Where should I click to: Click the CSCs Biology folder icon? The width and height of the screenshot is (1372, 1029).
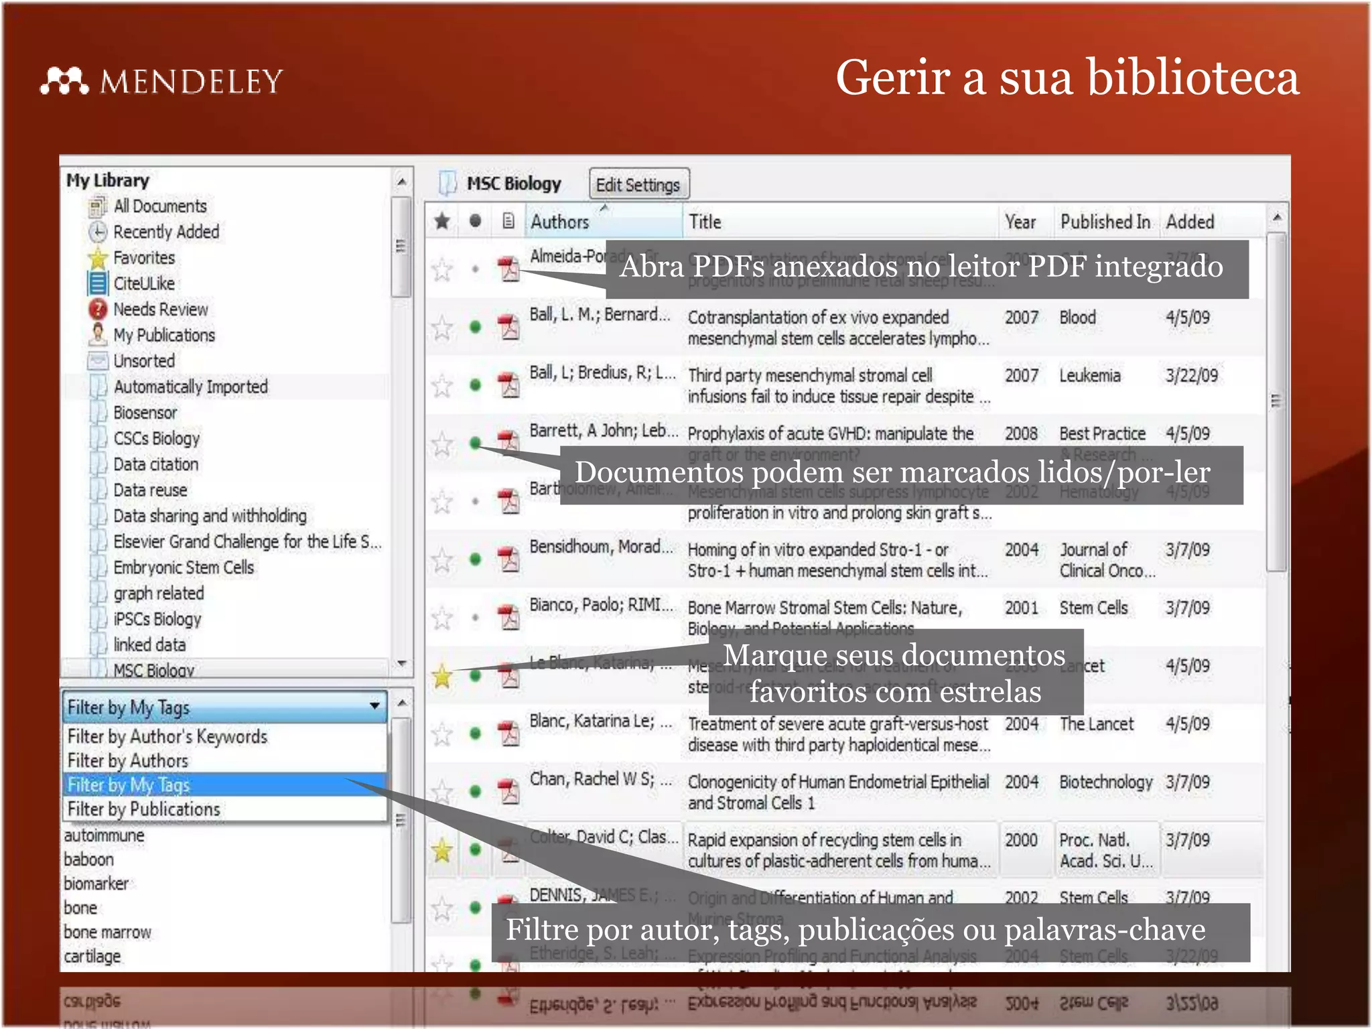[x=98, y=438]
